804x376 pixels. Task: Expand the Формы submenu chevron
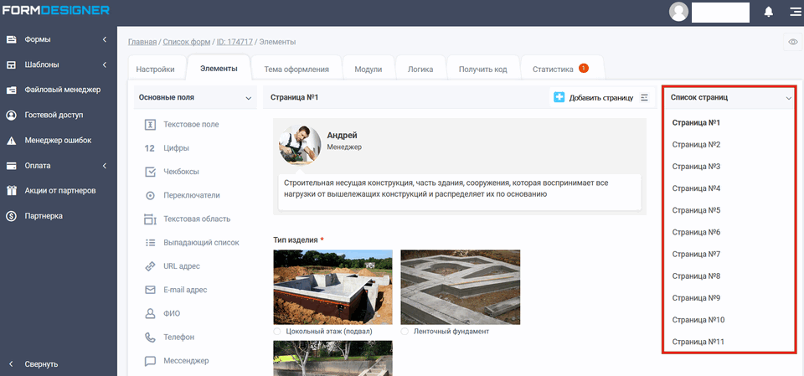tap(104, 39)
